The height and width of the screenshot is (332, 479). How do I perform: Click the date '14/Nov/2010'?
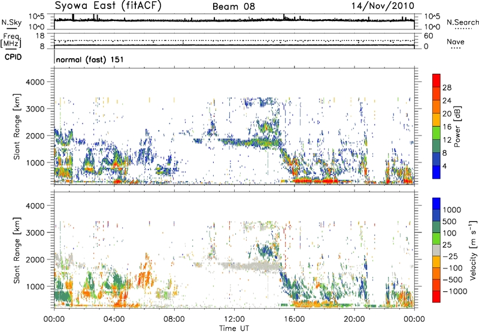coord(383,6)
